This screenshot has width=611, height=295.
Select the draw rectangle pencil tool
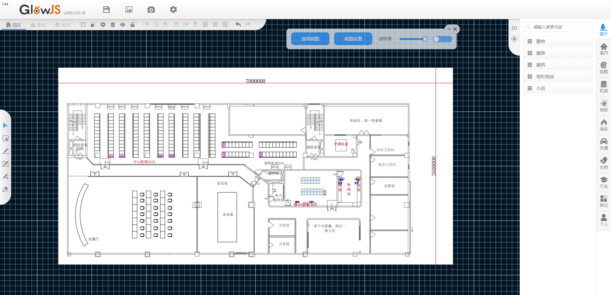[5, 164]
